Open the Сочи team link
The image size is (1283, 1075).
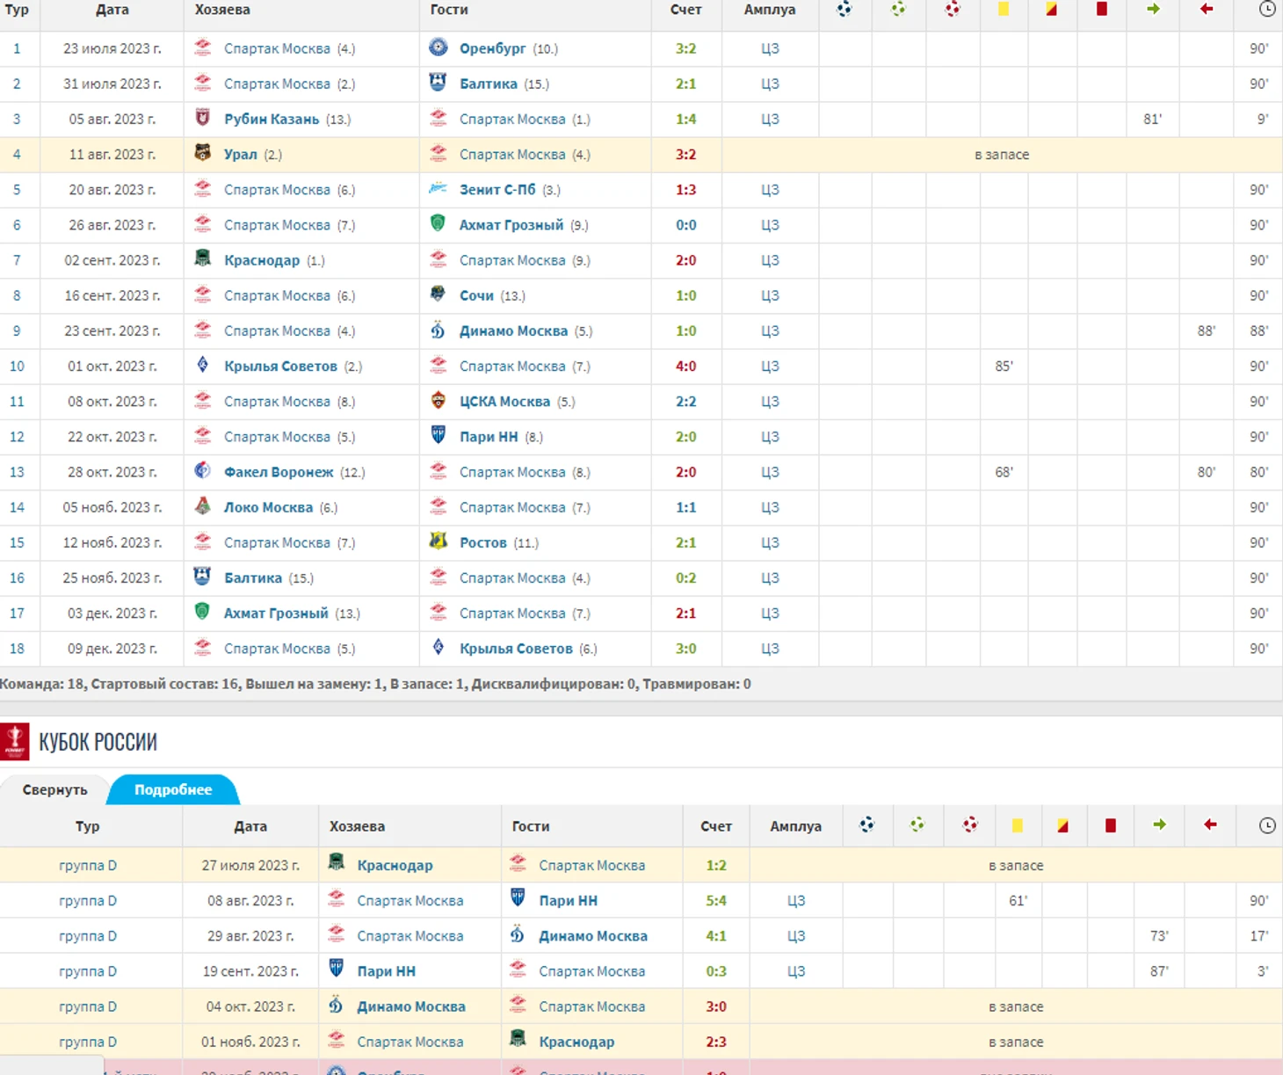click(x=476, y=295)
